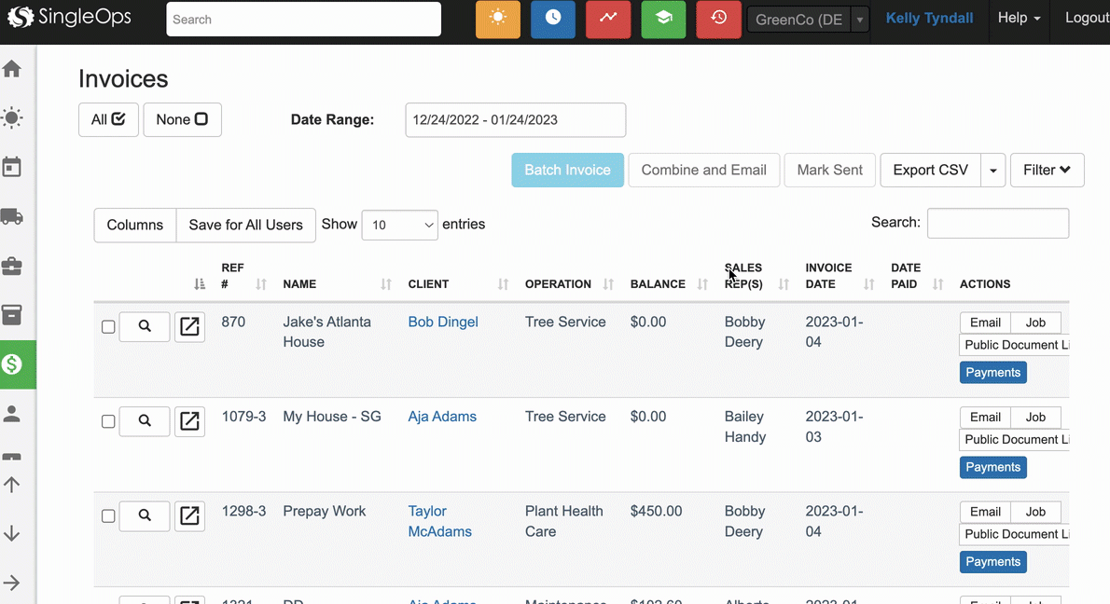The width and height of the screenshot is (1110, 604).
Task: Expand the Filter dropdown
Action: click(x=1047, y=170)
